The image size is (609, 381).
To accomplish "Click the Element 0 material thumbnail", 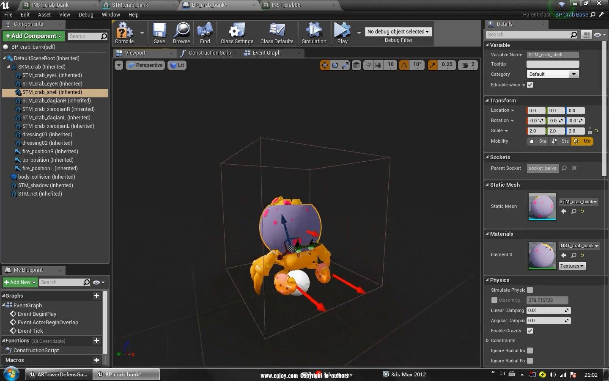I will 542,256.
